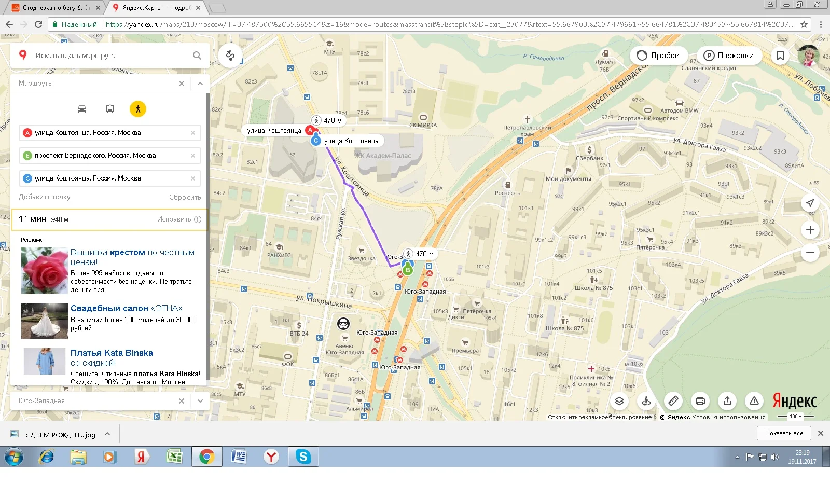Click route marker B on map

point(408,270)
